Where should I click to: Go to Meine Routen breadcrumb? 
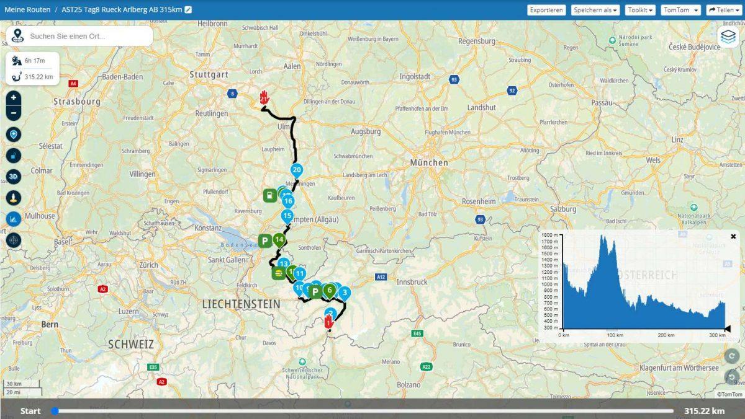pyautogui.click(x=27, y=10)
